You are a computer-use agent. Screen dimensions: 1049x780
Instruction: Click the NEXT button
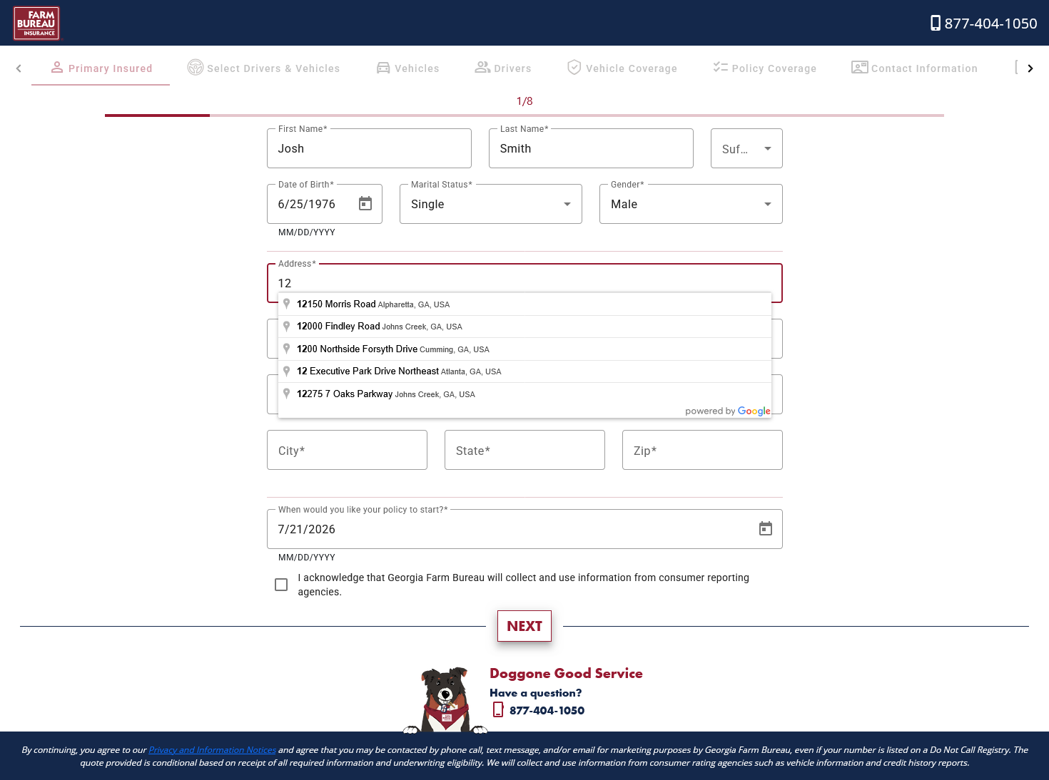524,626
